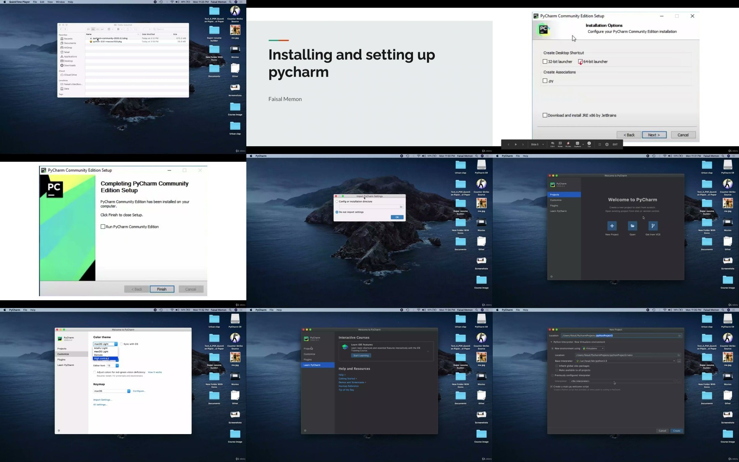Click the Get from VCS icon
The height and width of the screenshot is (462, 739).
(x=653, y=226)
